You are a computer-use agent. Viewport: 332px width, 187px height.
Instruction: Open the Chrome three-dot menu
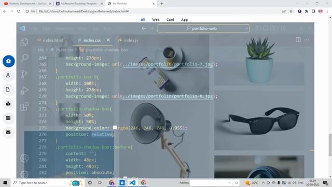pyautogui.click(x=327, y=11)
